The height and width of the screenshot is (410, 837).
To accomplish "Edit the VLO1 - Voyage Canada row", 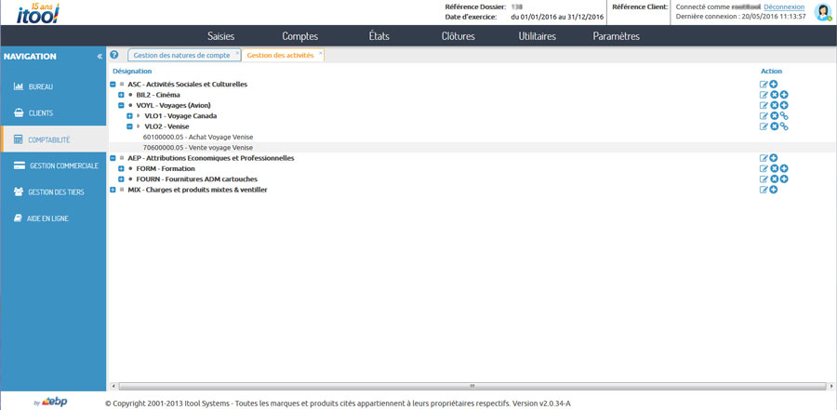I will 764,116.
